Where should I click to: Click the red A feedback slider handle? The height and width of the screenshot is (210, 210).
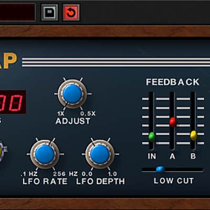(173, 122)
